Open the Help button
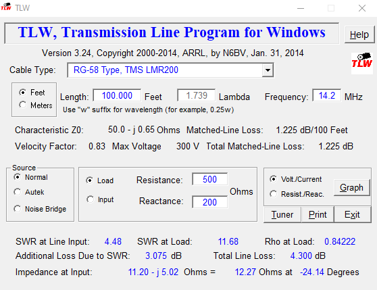Viewport: 377px width, 290px height. [x=359, y=34]
